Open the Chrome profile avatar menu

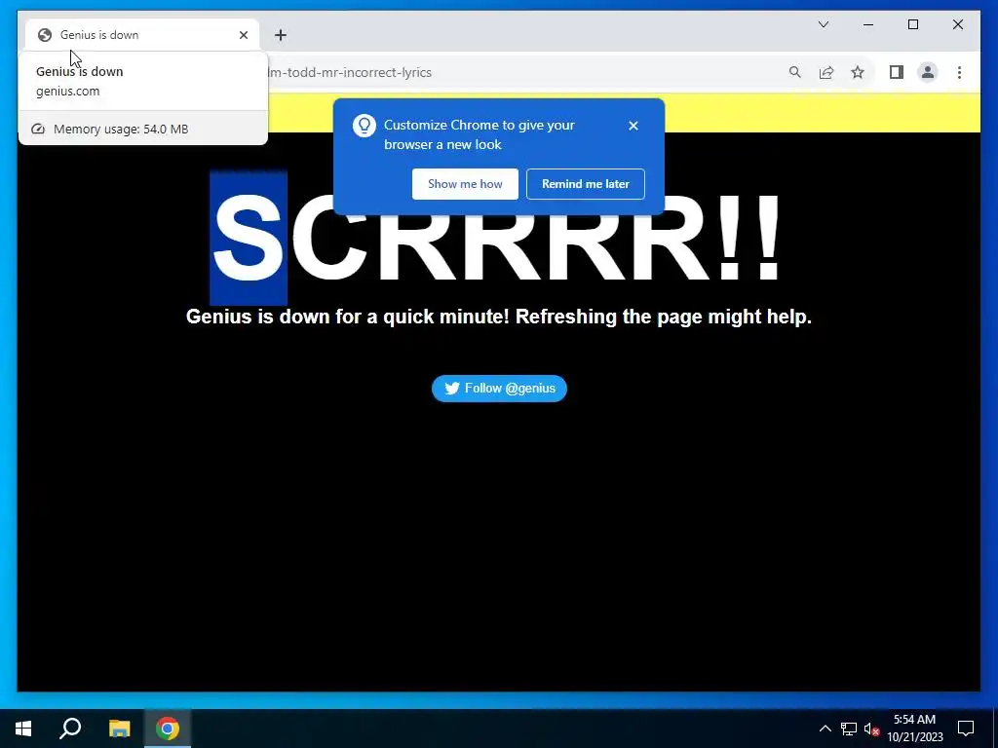tap(928, 72)
